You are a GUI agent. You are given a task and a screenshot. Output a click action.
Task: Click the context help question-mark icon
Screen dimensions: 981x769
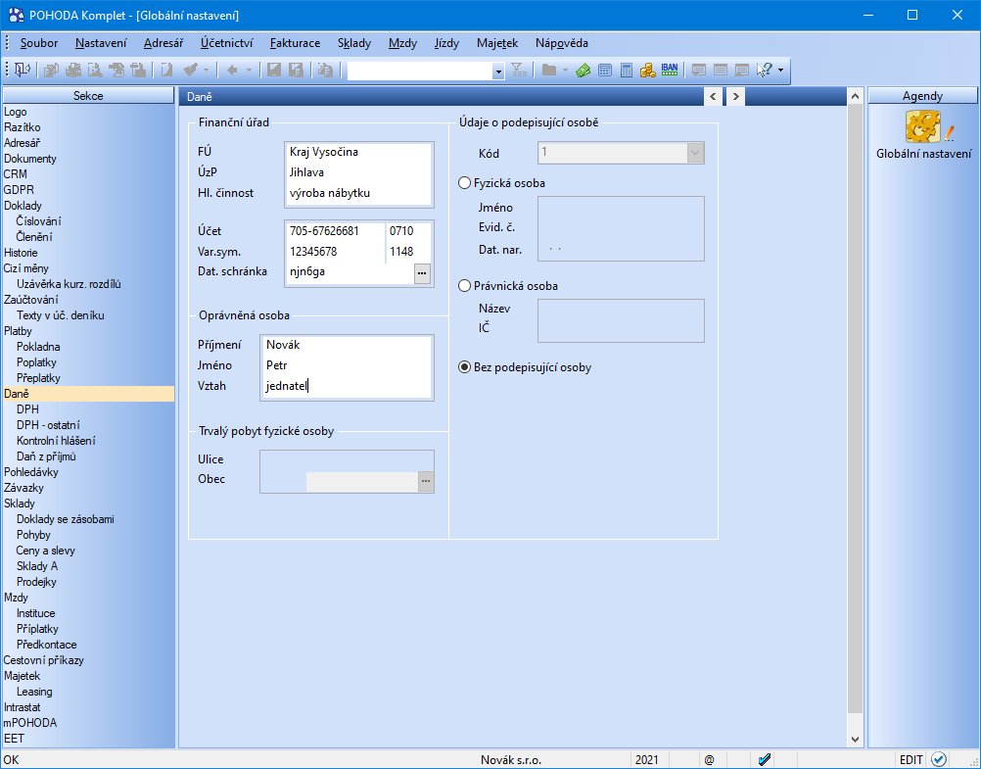tap(764, 70)
